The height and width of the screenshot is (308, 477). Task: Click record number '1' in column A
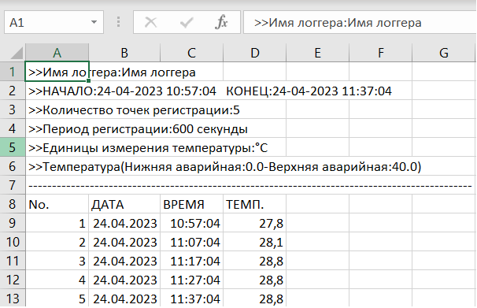tap(57, 223)
